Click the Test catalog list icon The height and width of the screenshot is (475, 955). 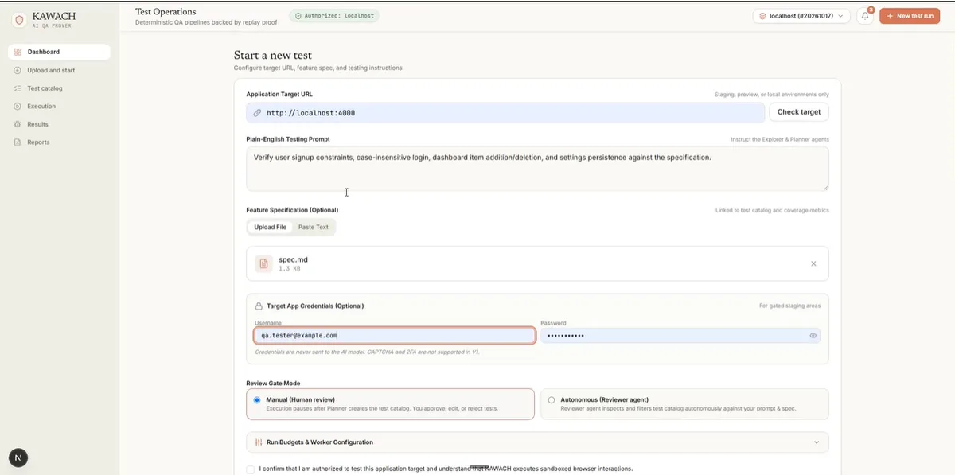(x=18, y=88)
